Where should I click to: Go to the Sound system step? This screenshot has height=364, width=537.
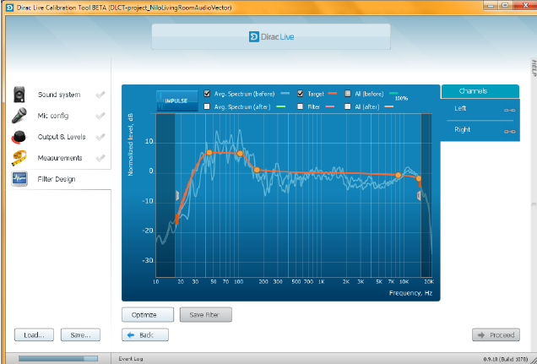click(x=59, y=95)
